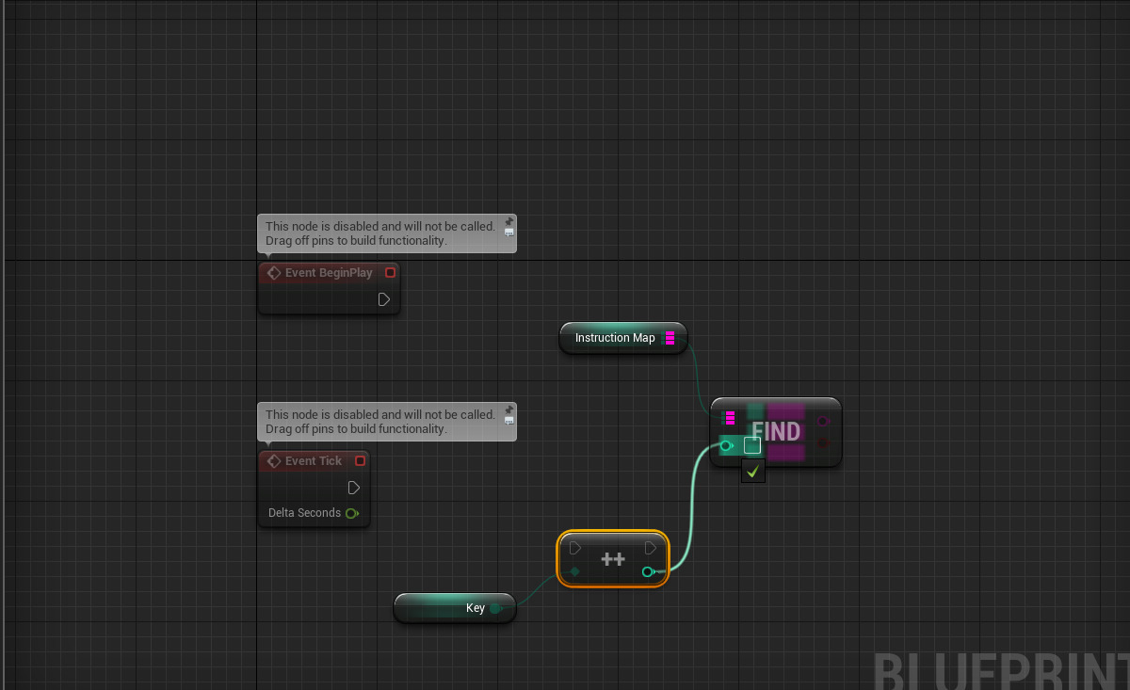Click the boolean success pin on the FIND node

(823, 442)
